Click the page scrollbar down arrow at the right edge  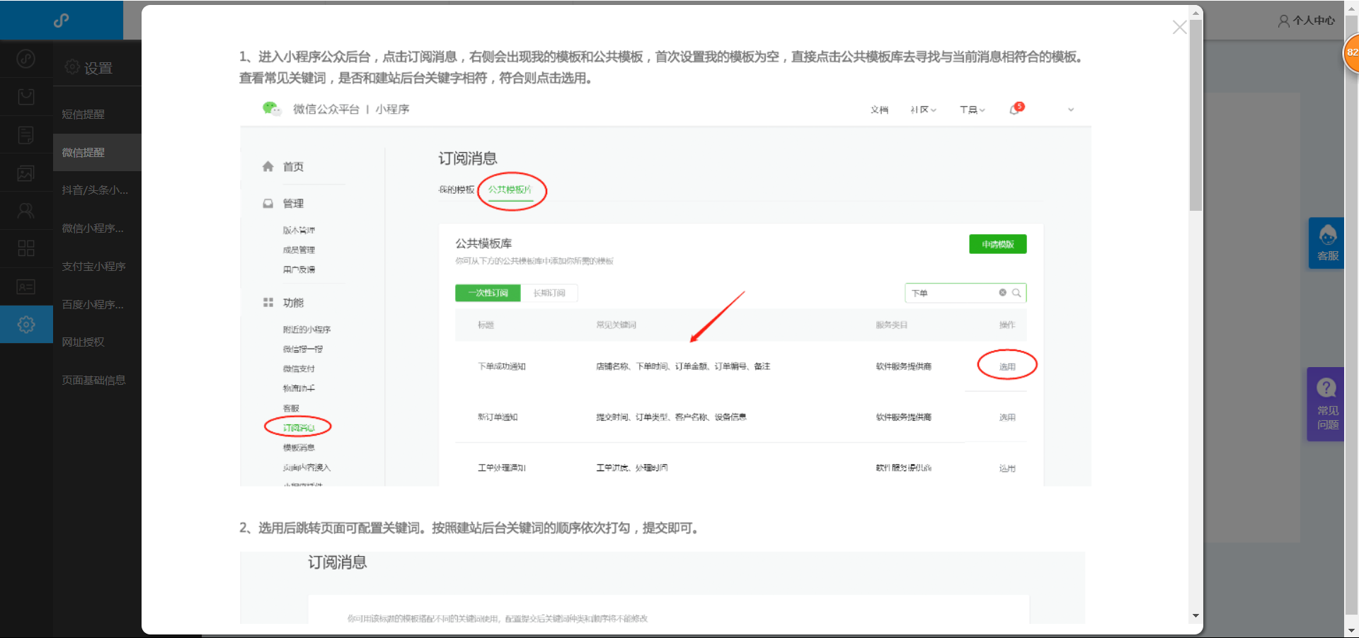tap(1352, 631)
